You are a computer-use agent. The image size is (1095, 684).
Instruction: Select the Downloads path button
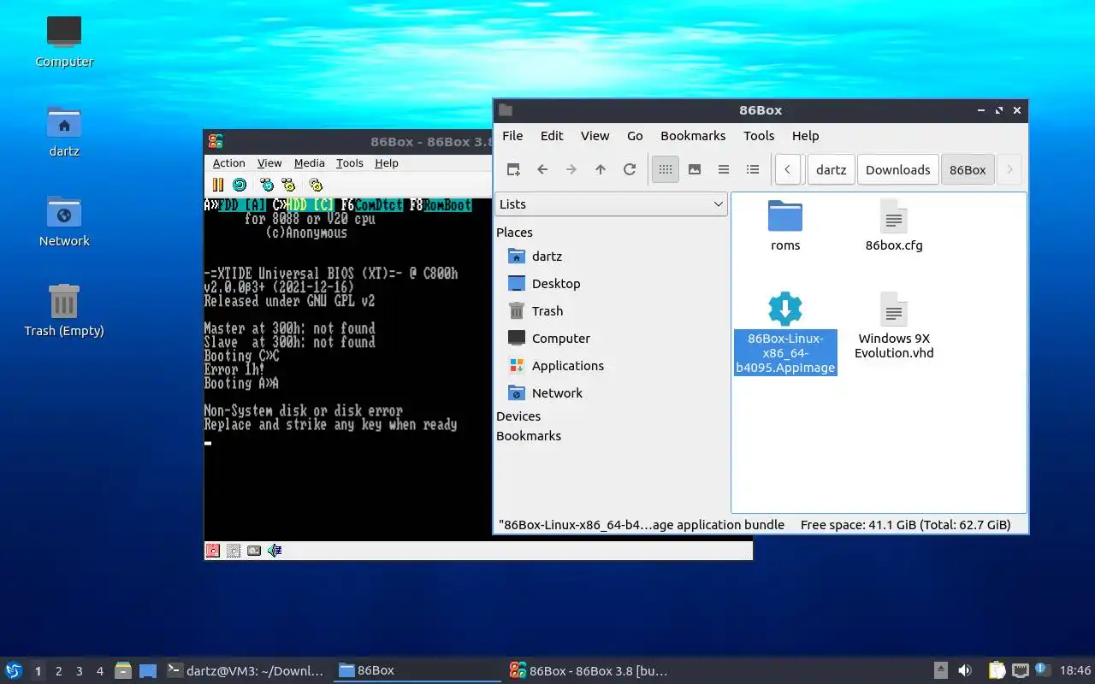(x=897, y=169)
